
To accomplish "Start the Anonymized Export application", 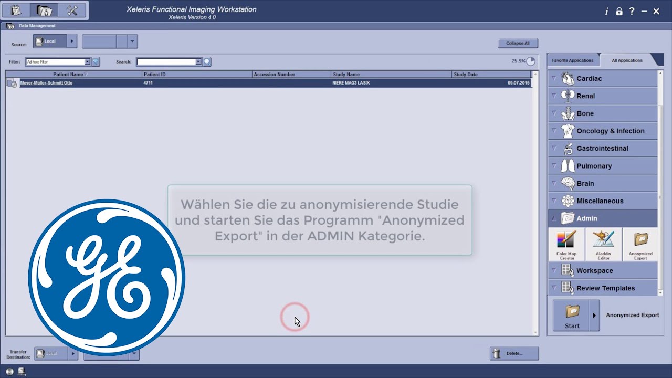I will click(572, 316).
